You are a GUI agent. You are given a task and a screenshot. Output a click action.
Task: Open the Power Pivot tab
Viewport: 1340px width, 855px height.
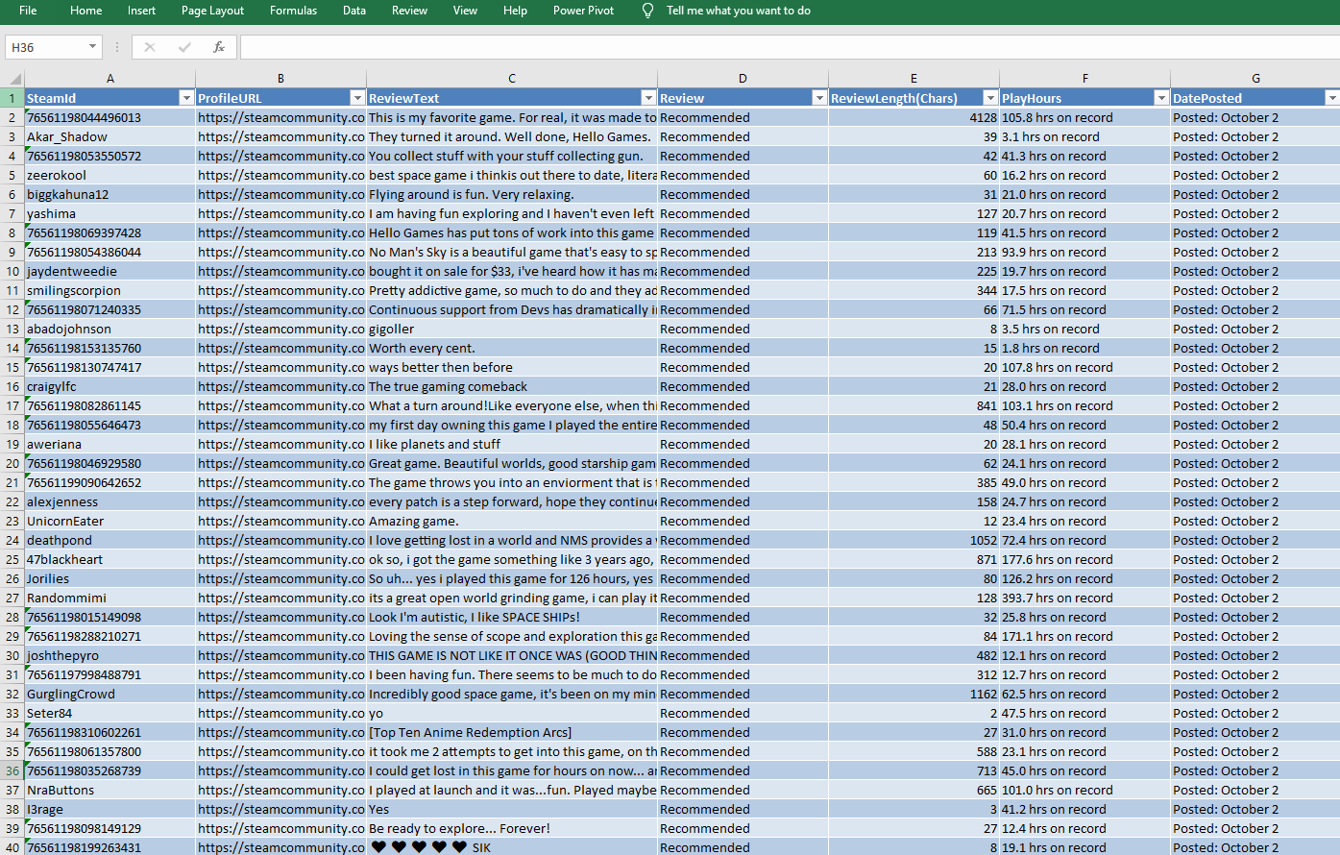pos(583,11)
